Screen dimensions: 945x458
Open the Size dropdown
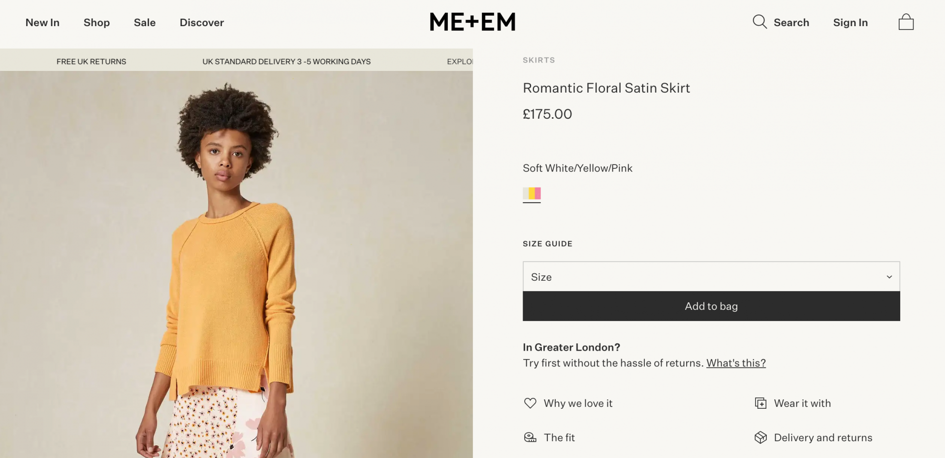[711, 276]
